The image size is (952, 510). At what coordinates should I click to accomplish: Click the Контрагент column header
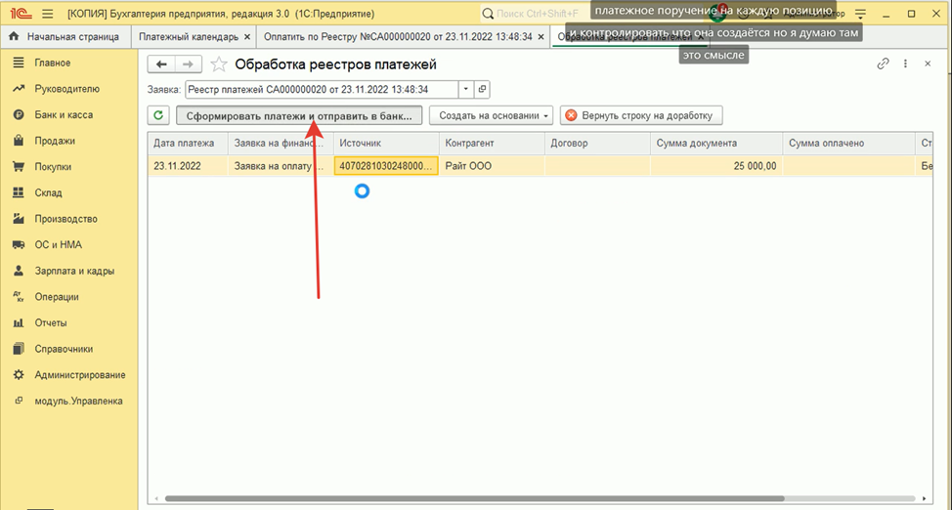[x=493, y=144]
